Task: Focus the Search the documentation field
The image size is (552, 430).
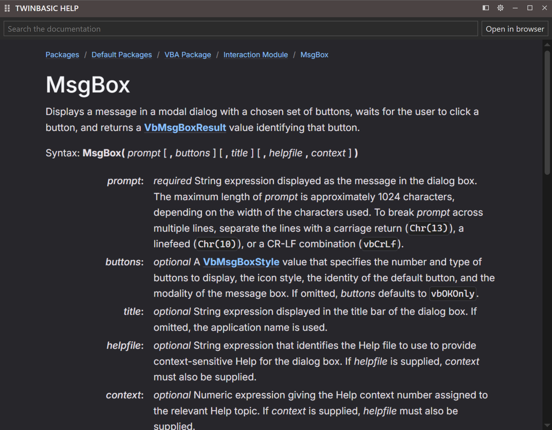Action: tap(241, 29)
